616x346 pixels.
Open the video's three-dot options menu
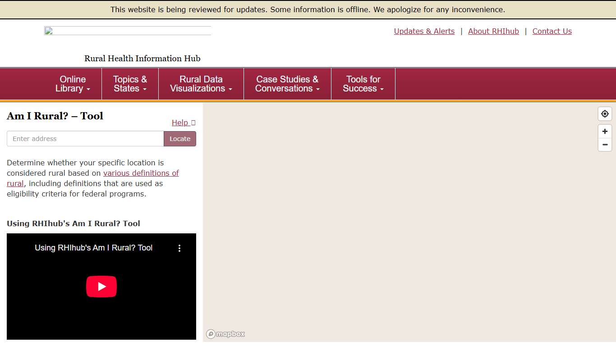click(x=179, y=248)
